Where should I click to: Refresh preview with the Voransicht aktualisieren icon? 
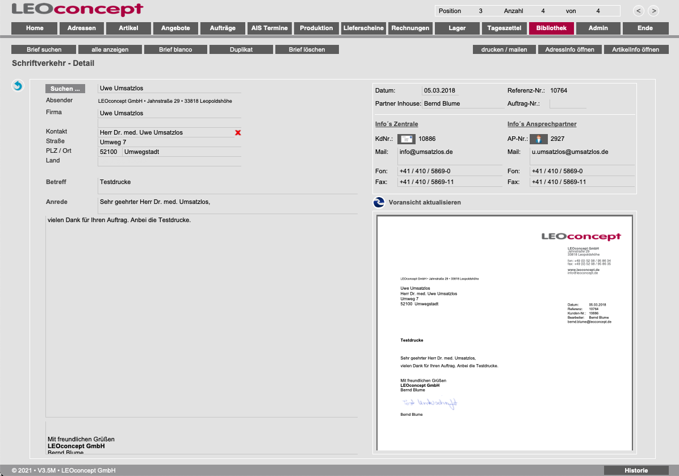(x=379, y=202)
